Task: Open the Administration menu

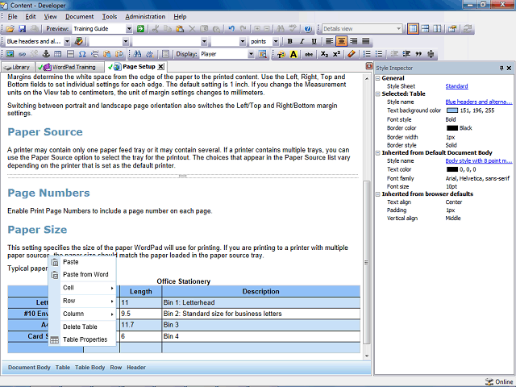Action: click(145, 16)
